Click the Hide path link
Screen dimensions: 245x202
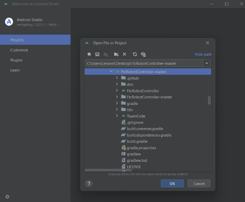pyautogui.click(x=203, y=54)
